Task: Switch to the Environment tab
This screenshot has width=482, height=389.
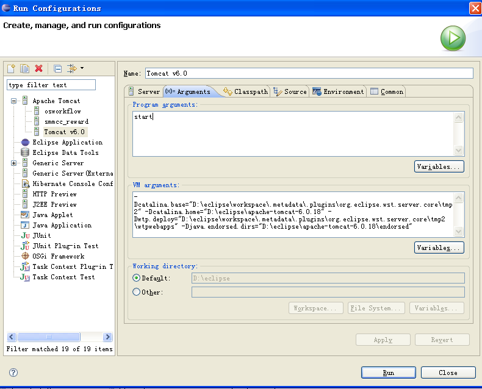Action: [x=338, y=91]
